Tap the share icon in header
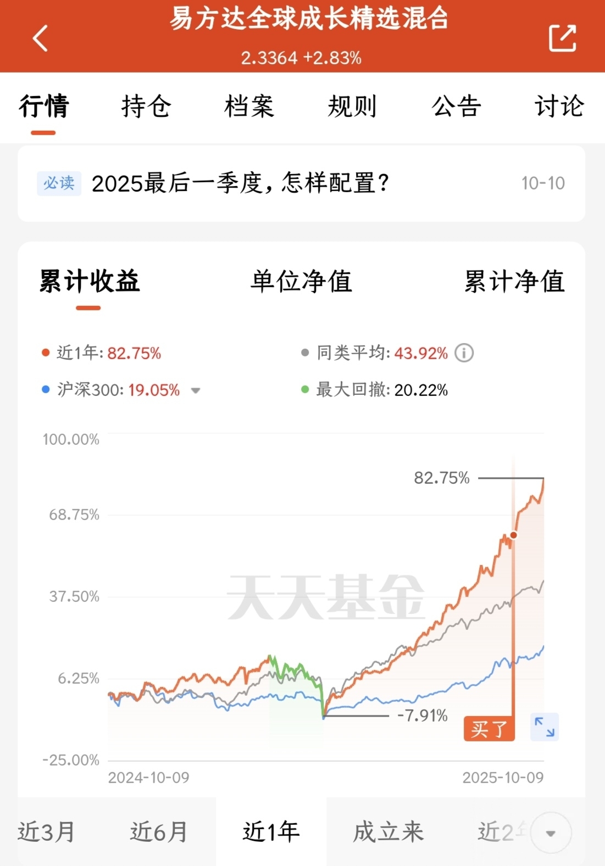The image size is (605, 866). 562,38
